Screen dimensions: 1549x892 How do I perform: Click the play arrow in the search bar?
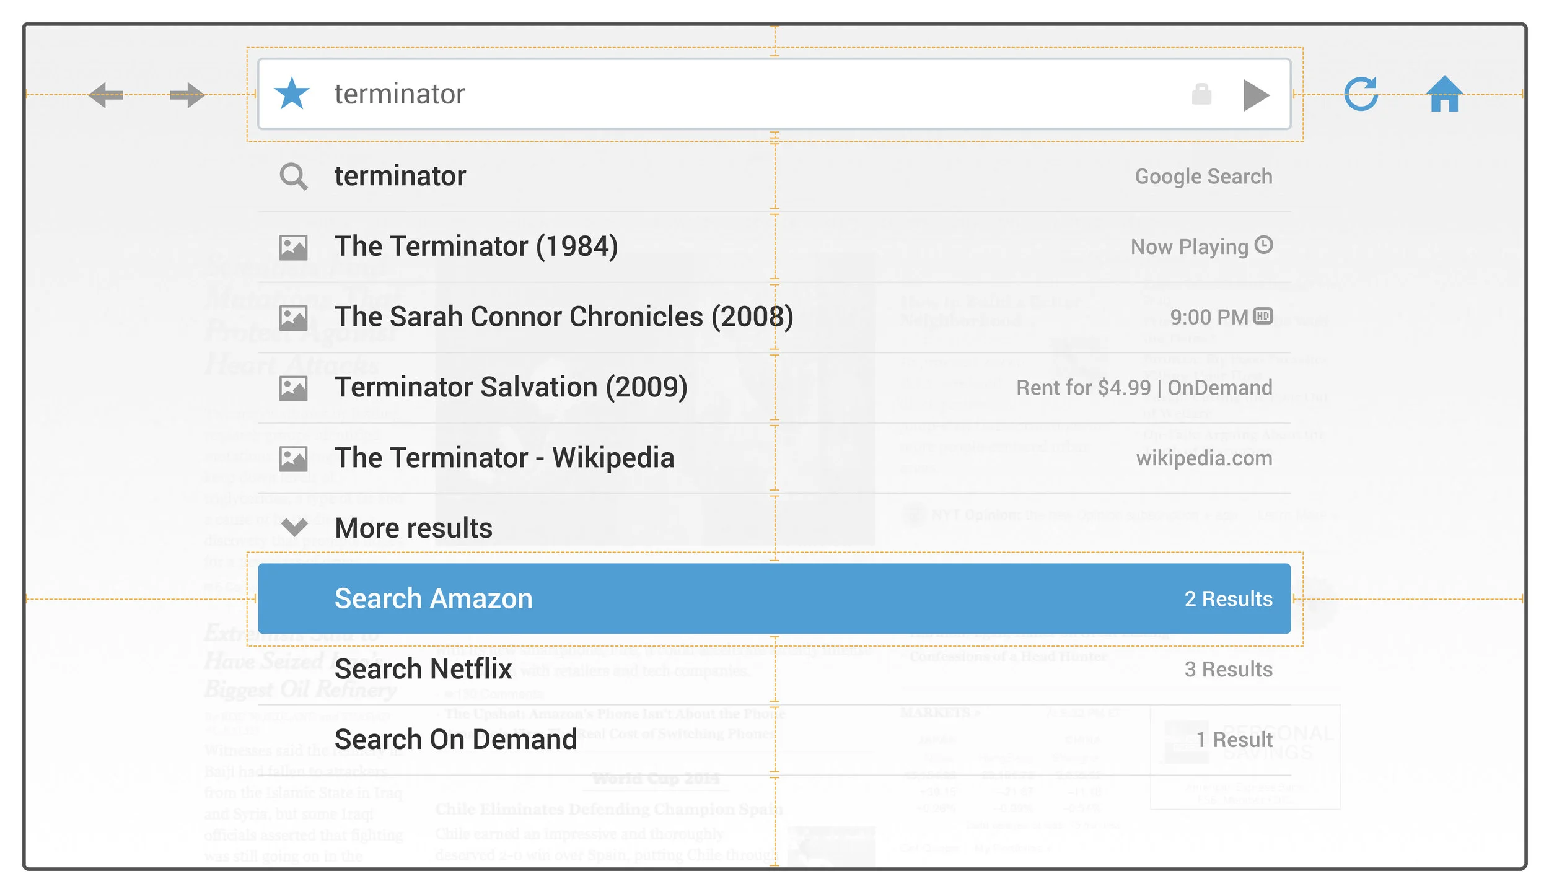coord(1257,95)
